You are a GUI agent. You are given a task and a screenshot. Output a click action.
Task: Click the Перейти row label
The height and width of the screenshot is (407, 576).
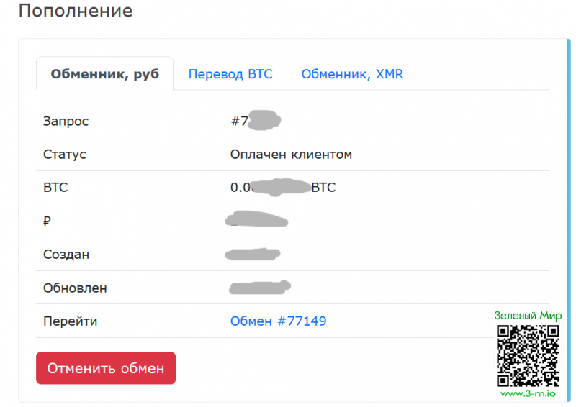click(70, 321)
